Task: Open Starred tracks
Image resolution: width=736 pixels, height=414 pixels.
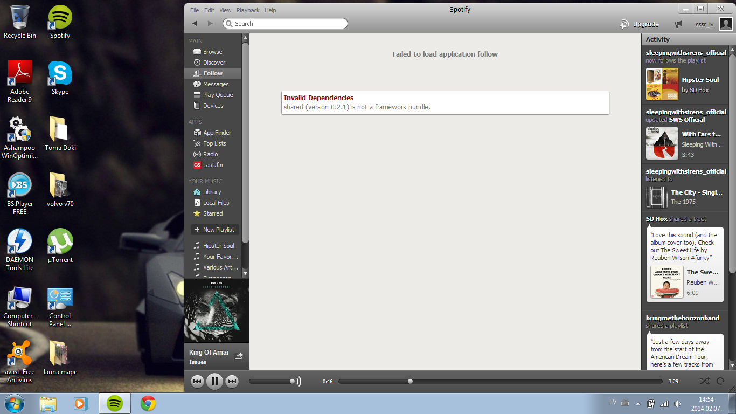Action: (x=213, y=213)
